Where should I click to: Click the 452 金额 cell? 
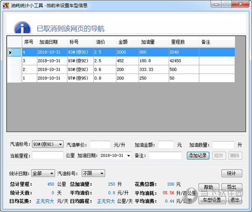[x=127, y=61]
